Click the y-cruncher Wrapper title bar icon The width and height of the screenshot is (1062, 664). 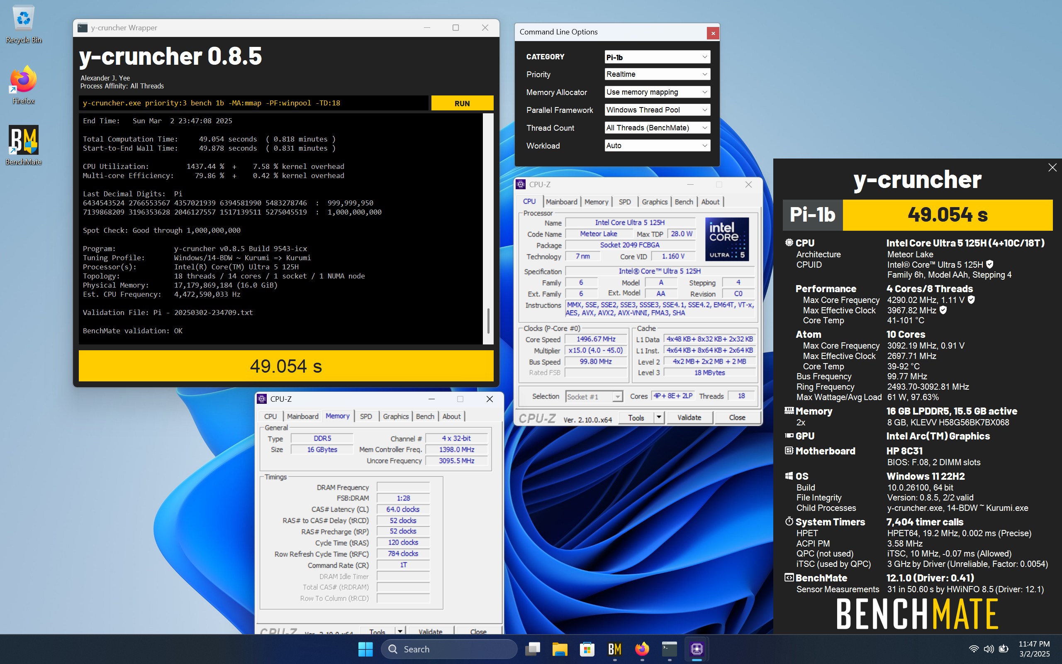pyautogui.click(x=83, y=28)
